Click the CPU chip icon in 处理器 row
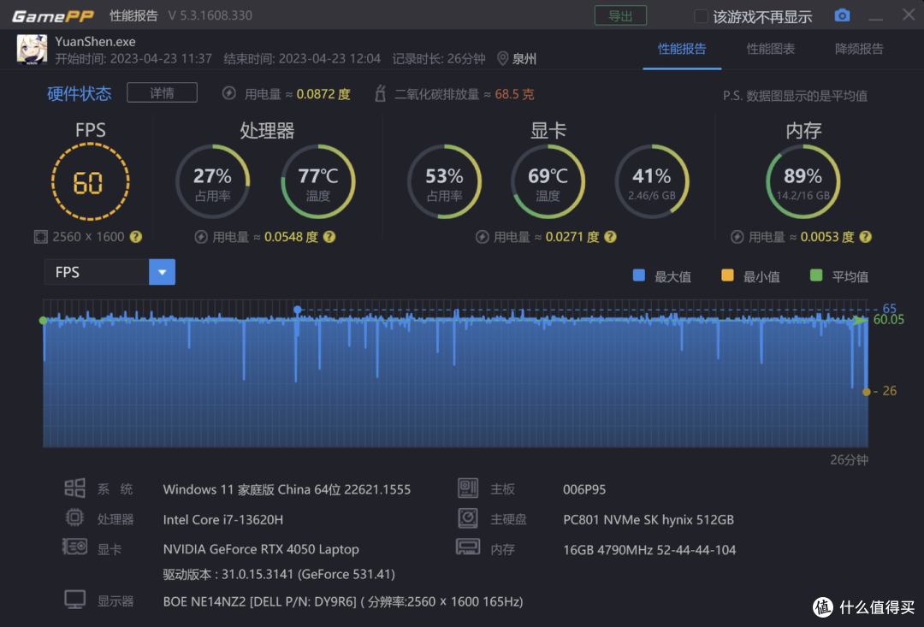 [74, 518]
